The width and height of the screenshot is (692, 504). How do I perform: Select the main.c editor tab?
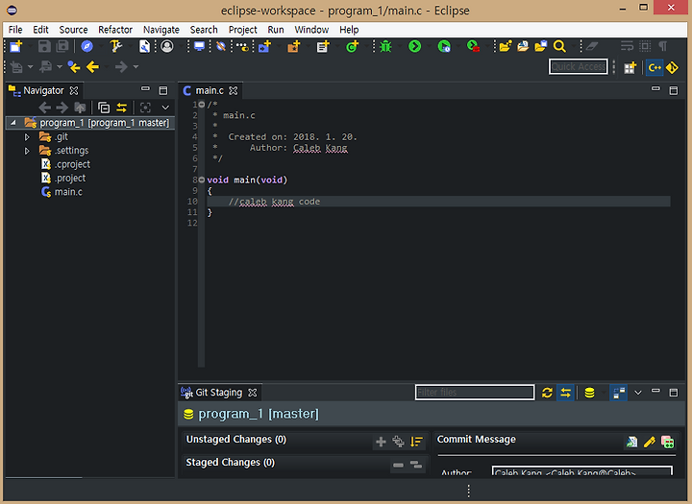click(x=210, y=90)
